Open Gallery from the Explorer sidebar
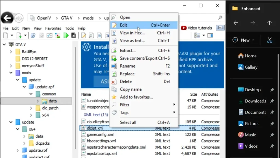The width and height of the screenshot is (280, 158). coord(250,67)
